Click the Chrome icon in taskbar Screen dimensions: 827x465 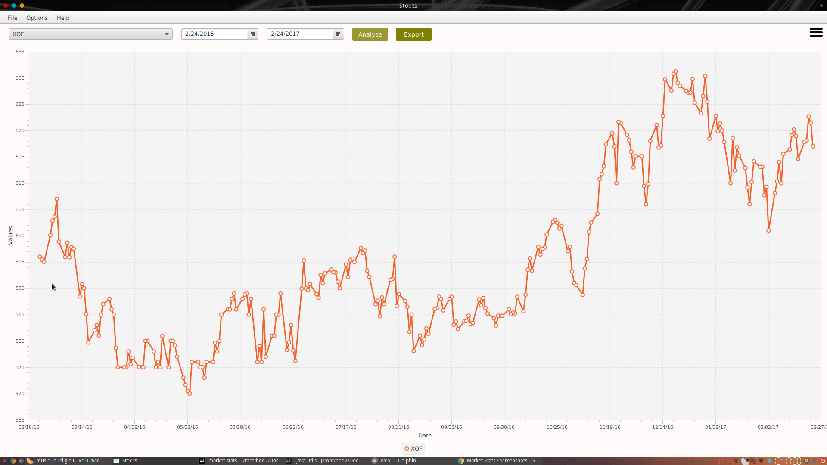tap(13, 461)
